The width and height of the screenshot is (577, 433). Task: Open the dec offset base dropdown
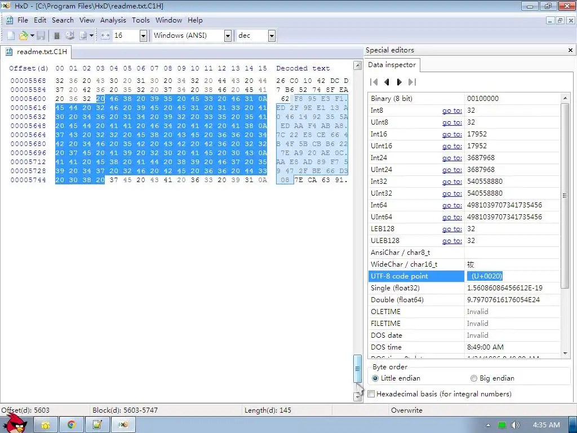[x=272, y=36]
